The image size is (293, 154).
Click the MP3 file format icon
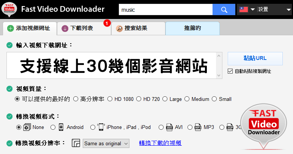click(198, 127)
